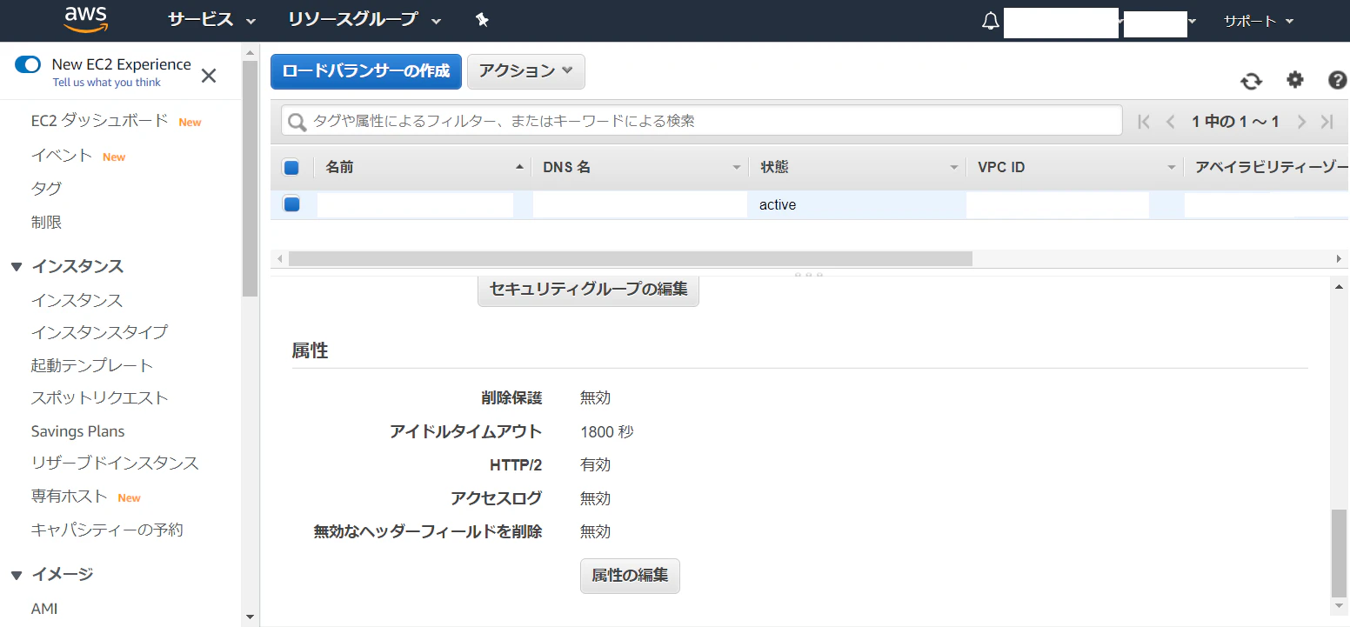Click the search magnifier icon
Viewport: 1350px width, 627px height.
pos(297,122)
